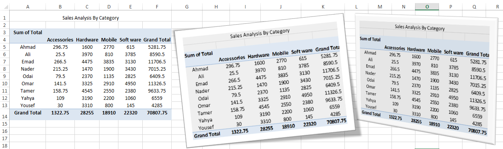Image resolution: width=503 pixels, height=149 pixels.
Task: Click the 9633.75 cell in column F
Action: (x=157, y=91)
